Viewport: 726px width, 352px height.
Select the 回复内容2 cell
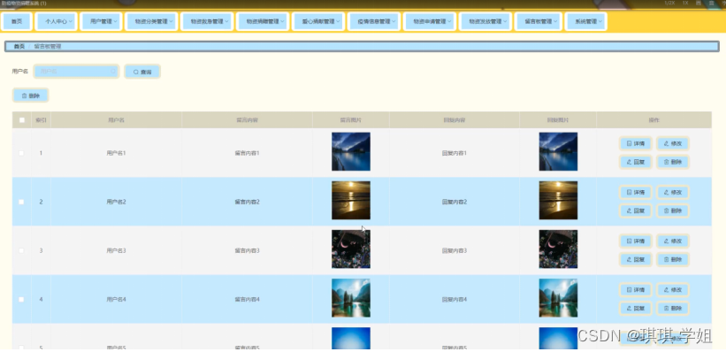pyautogui.click(x=455, y=202)
